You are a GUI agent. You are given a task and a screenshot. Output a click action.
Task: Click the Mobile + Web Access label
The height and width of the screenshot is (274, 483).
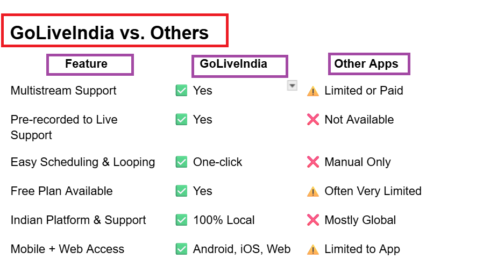click(x=67, y=249)
